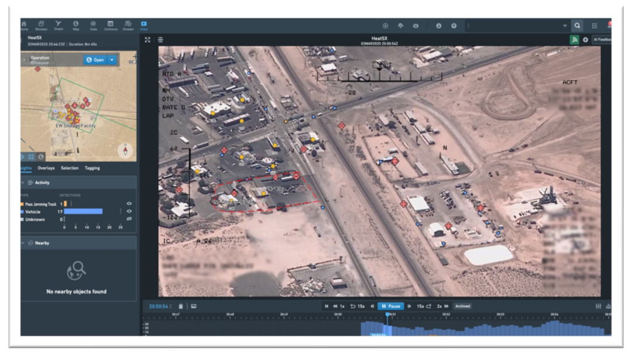Click the round icon beside AI Feedback

pos(586,39)
